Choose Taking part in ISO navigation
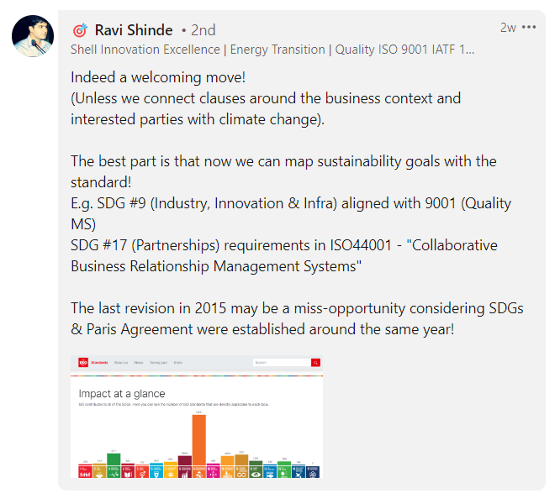The height and width of the screenshot is (493, 555). [158, 363]
